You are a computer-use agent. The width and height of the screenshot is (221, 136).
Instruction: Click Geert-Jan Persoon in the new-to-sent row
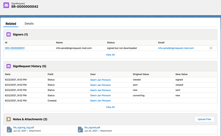(101, 90)
